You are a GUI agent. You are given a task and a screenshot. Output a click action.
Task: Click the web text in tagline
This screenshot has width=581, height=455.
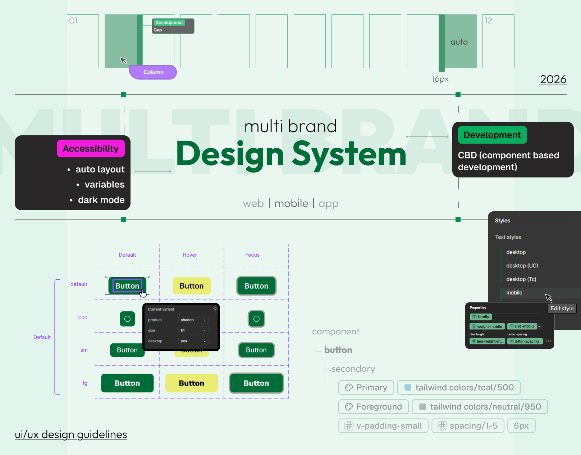click(253, 203)
